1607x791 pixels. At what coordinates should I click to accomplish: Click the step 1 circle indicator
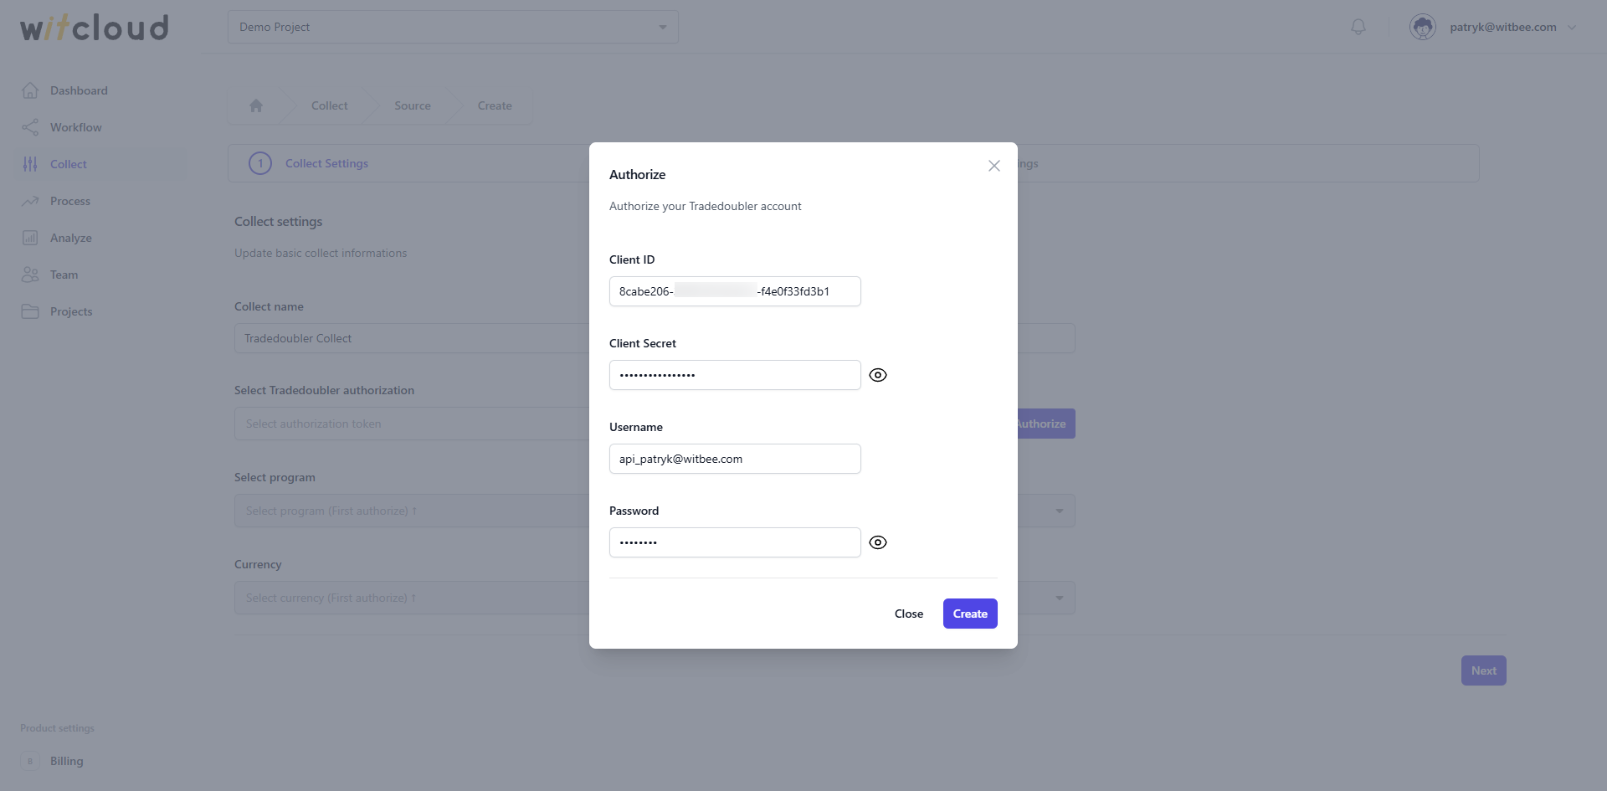point(260,163)
